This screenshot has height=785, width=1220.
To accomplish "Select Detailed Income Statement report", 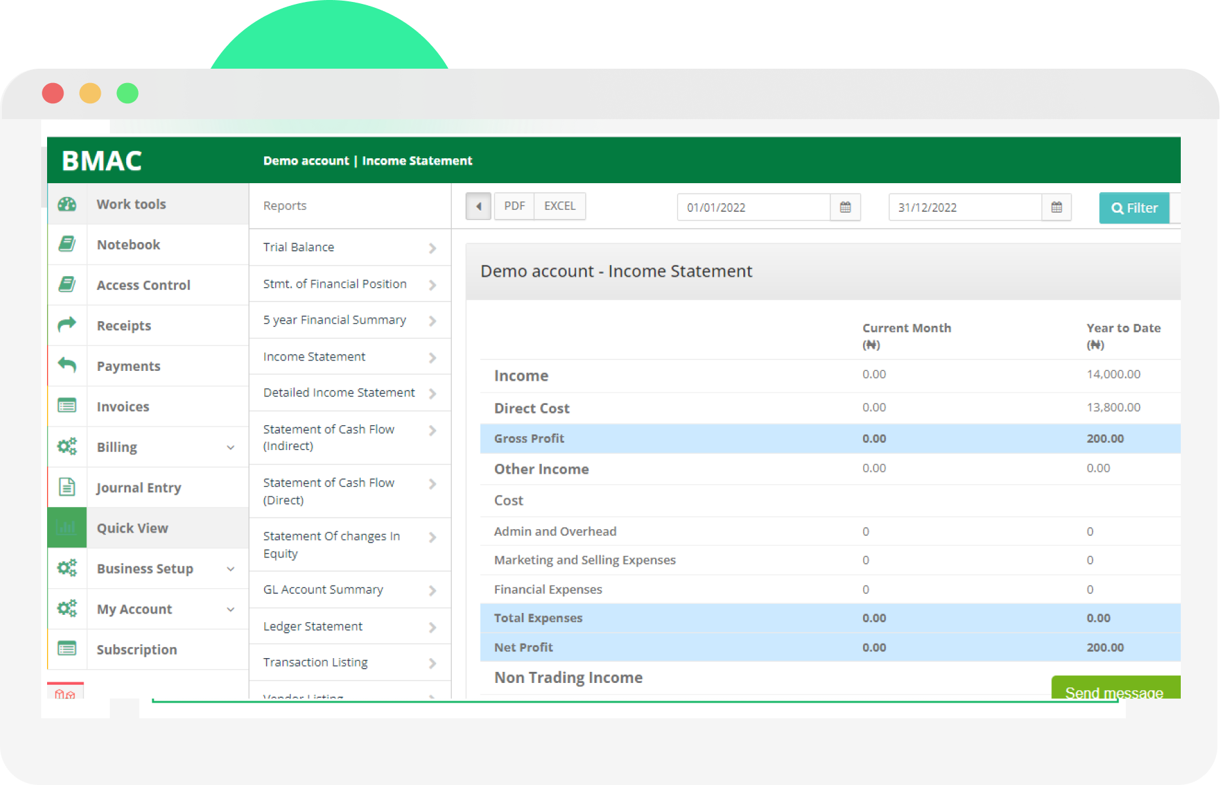I will click(x=349, y=392).
